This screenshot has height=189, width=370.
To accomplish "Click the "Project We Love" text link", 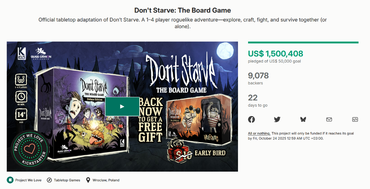I will [x=28, y=180].
